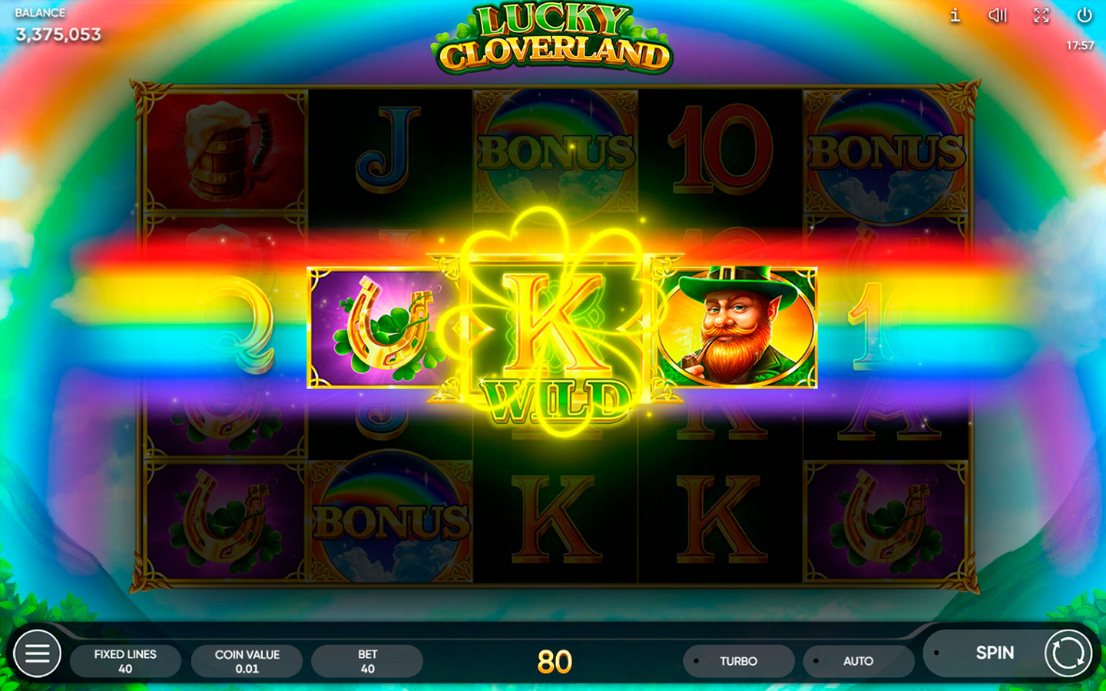Image resolution: width=1106 pixels, height=691 pixels.
Task: Enter fullscreen mode
Action: tap(1041, 15)
